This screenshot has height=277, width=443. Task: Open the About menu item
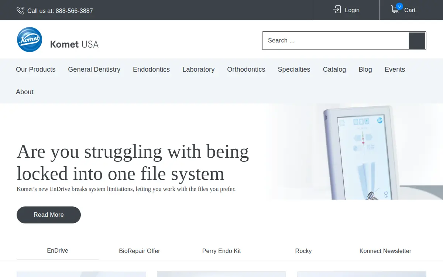coord(25,92)
